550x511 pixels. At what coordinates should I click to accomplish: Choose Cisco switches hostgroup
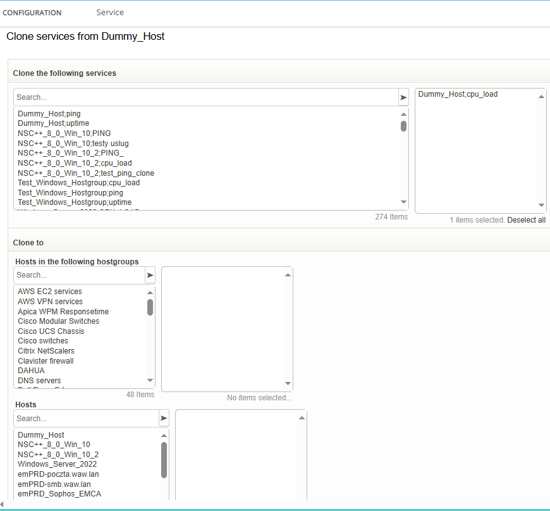tap(43, 341)
